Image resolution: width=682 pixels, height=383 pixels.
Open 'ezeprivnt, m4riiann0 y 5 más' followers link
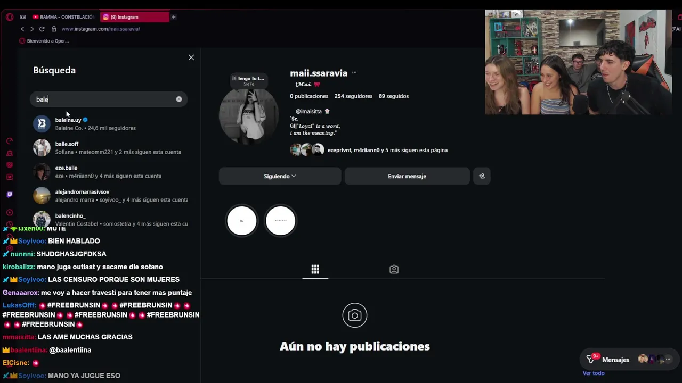pyautogui.click(x=387, y=150)
